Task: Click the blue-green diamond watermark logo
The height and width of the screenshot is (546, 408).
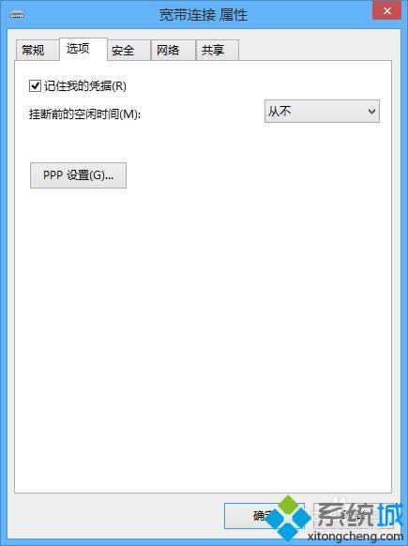Action: pyautogui.click(x=288, y=518)
